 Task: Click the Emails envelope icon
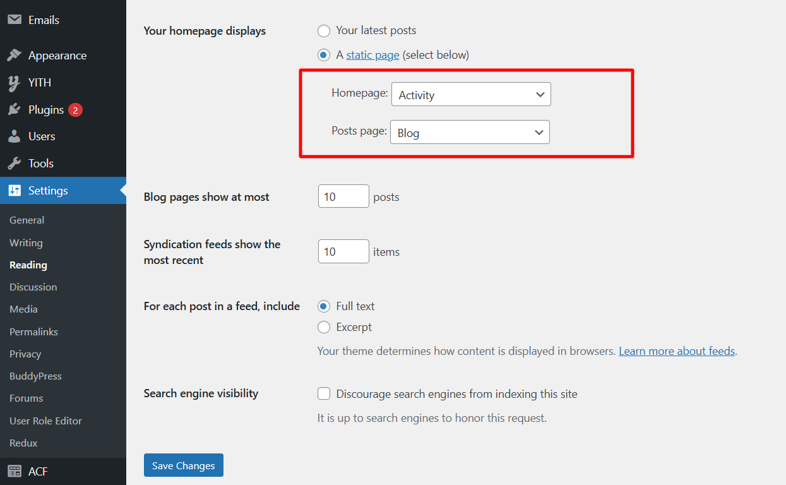click(14, 20)
